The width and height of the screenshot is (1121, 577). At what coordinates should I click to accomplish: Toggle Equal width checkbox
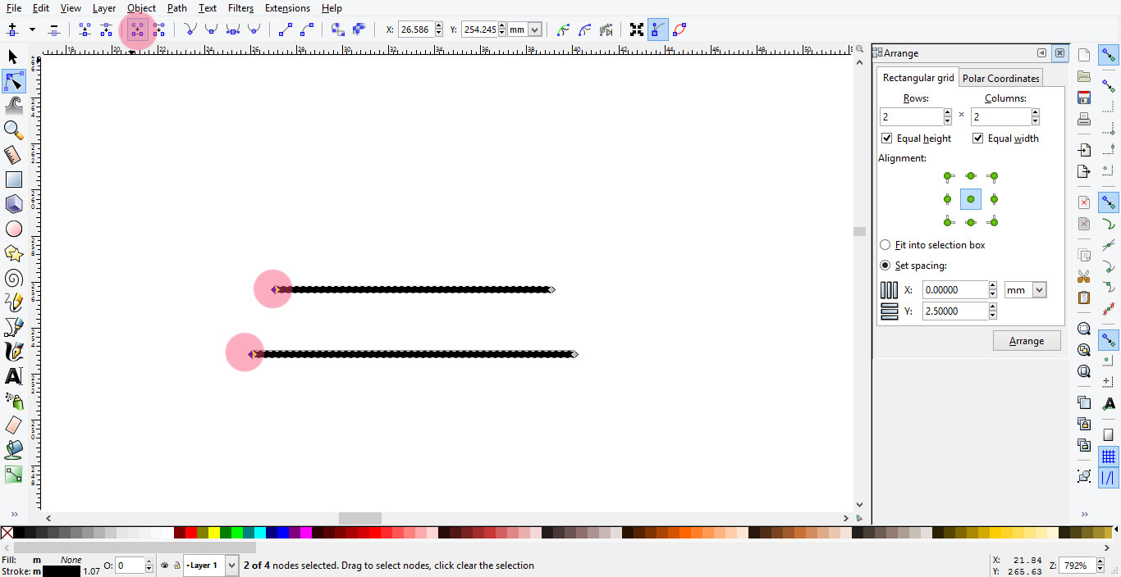tap(977, 139)
